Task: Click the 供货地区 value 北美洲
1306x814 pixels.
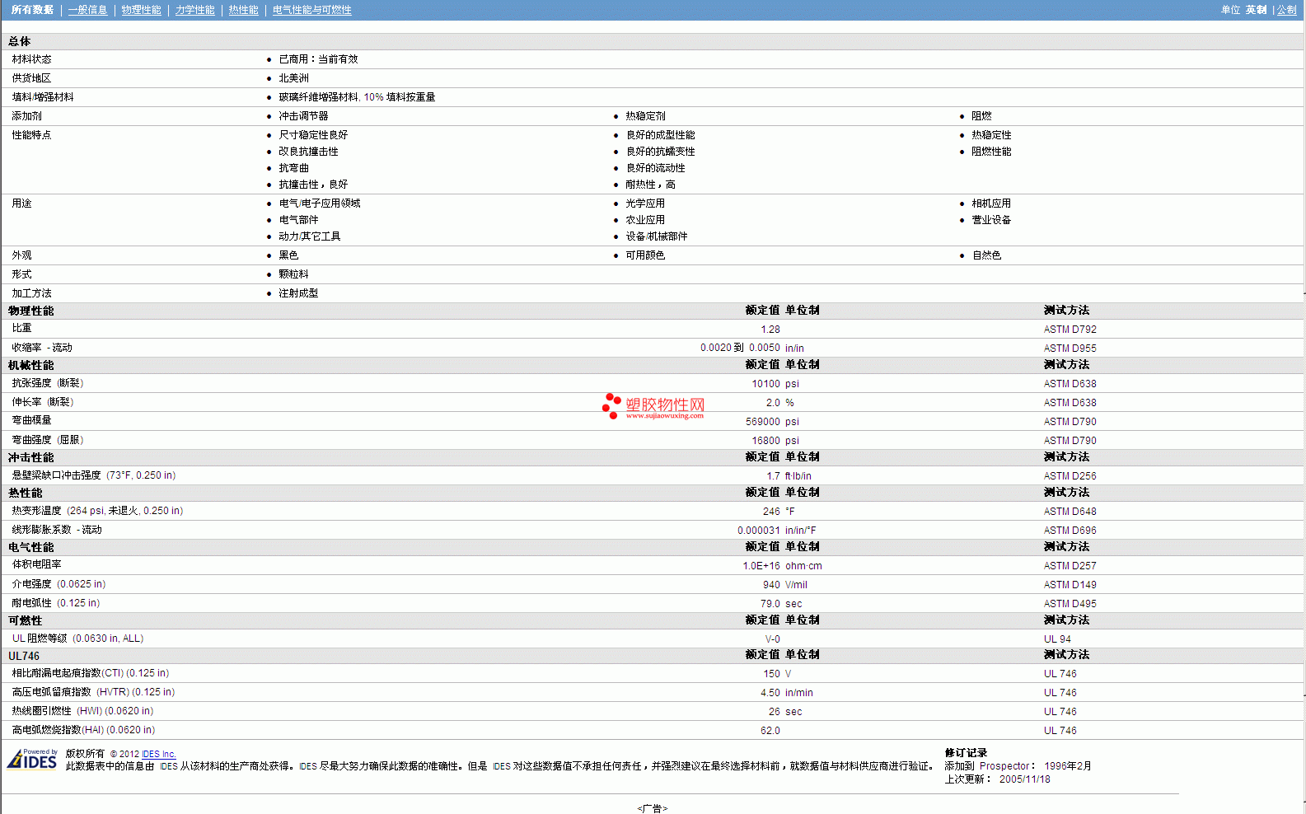Action: click(293, 78)
